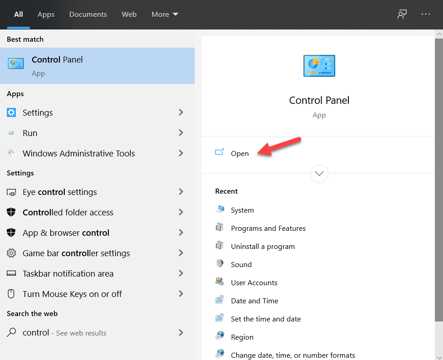Click the Run text label
443x360 pixels.
point(30,133)
